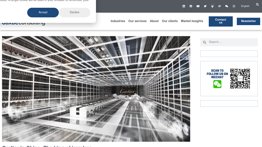Click the empty sidebar box below search
The height and width of the screenshot is (147, 262).
(229, 54)
